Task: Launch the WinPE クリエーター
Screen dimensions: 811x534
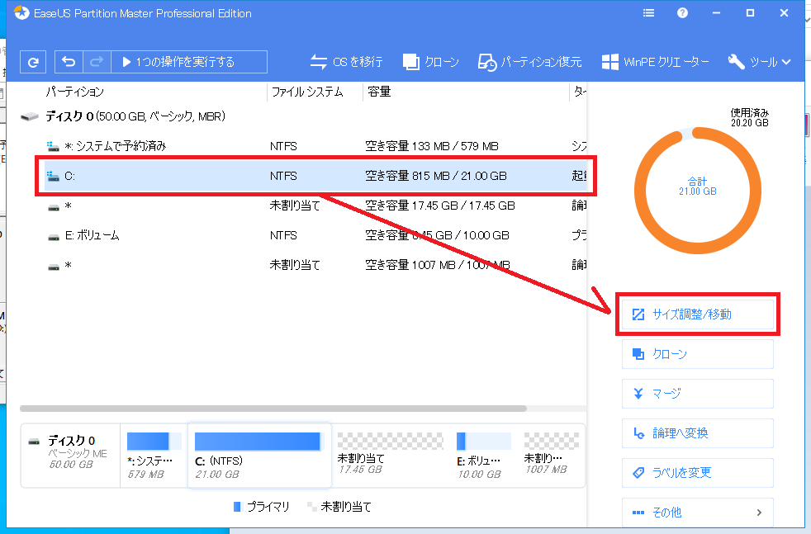Action: pos(656,61)
